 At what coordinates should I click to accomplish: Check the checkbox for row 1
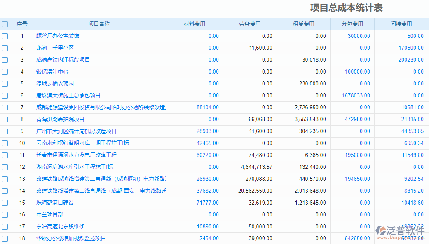(x=5, y=36)
